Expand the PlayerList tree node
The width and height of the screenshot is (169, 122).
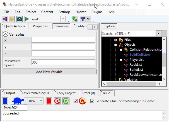point(121,60)
